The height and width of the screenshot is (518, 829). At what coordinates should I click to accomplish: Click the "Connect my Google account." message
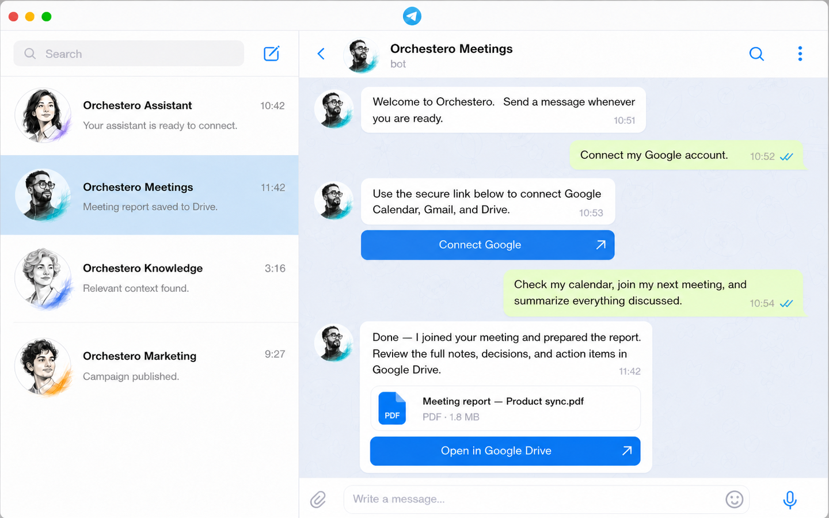click(x=687, y=155)
